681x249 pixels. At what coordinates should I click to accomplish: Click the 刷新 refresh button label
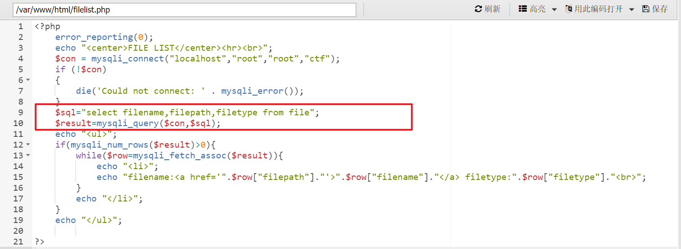493,9
